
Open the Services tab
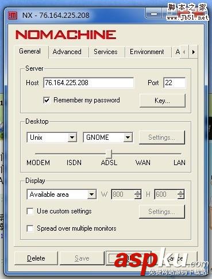point(106,52)
